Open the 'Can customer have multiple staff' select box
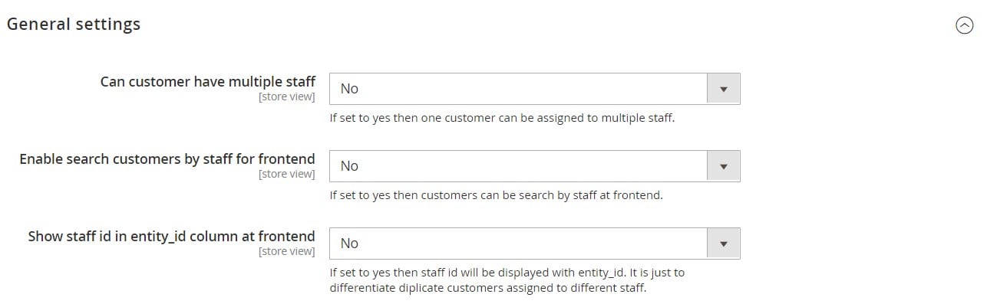 [x=535, y=89]
